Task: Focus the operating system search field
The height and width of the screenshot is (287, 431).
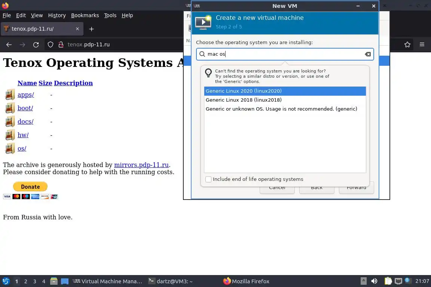Action: click(285, 54)
